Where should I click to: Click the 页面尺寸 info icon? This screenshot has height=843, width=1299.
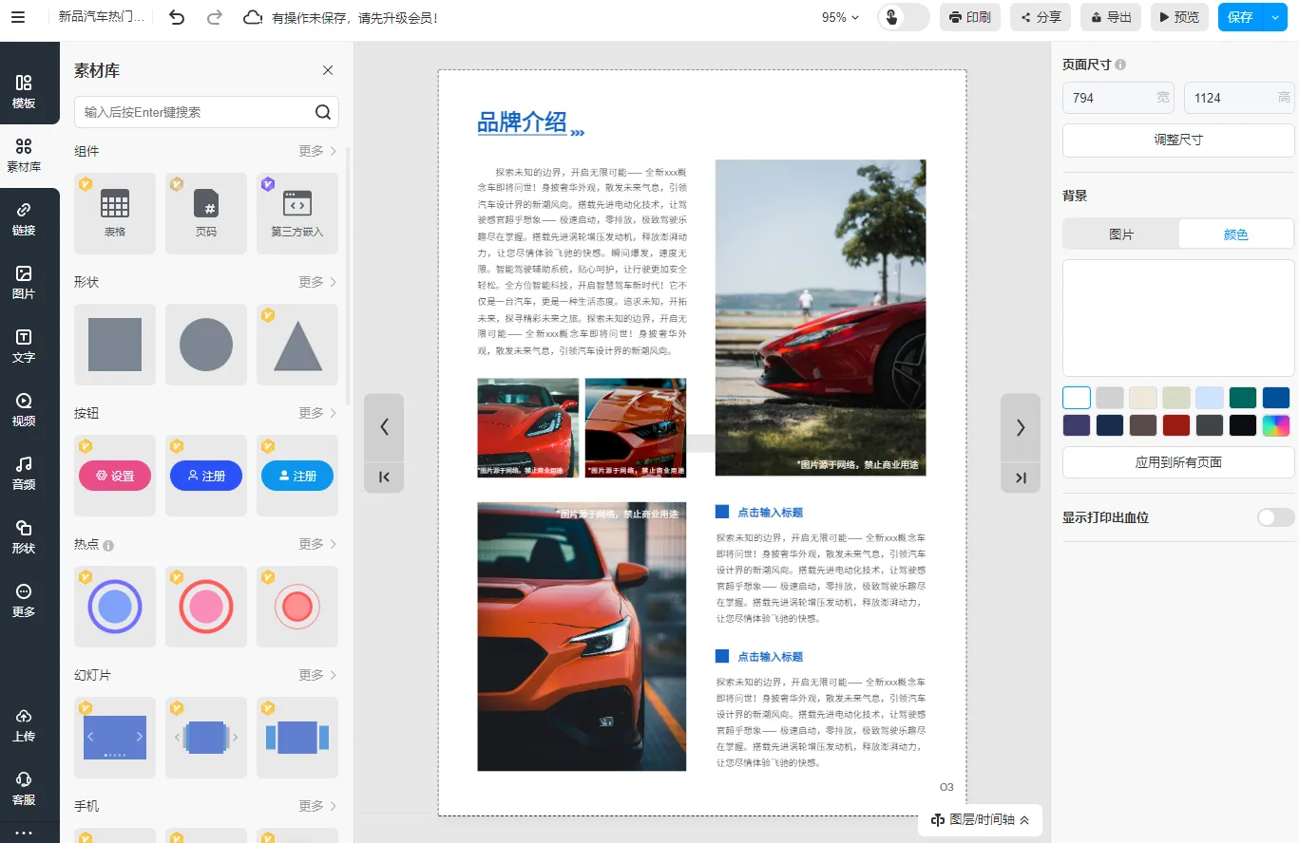[1120, 65]
